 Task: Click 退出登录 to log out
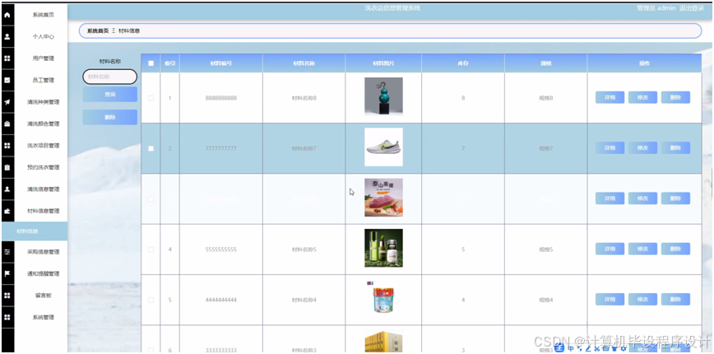point(691,8)
